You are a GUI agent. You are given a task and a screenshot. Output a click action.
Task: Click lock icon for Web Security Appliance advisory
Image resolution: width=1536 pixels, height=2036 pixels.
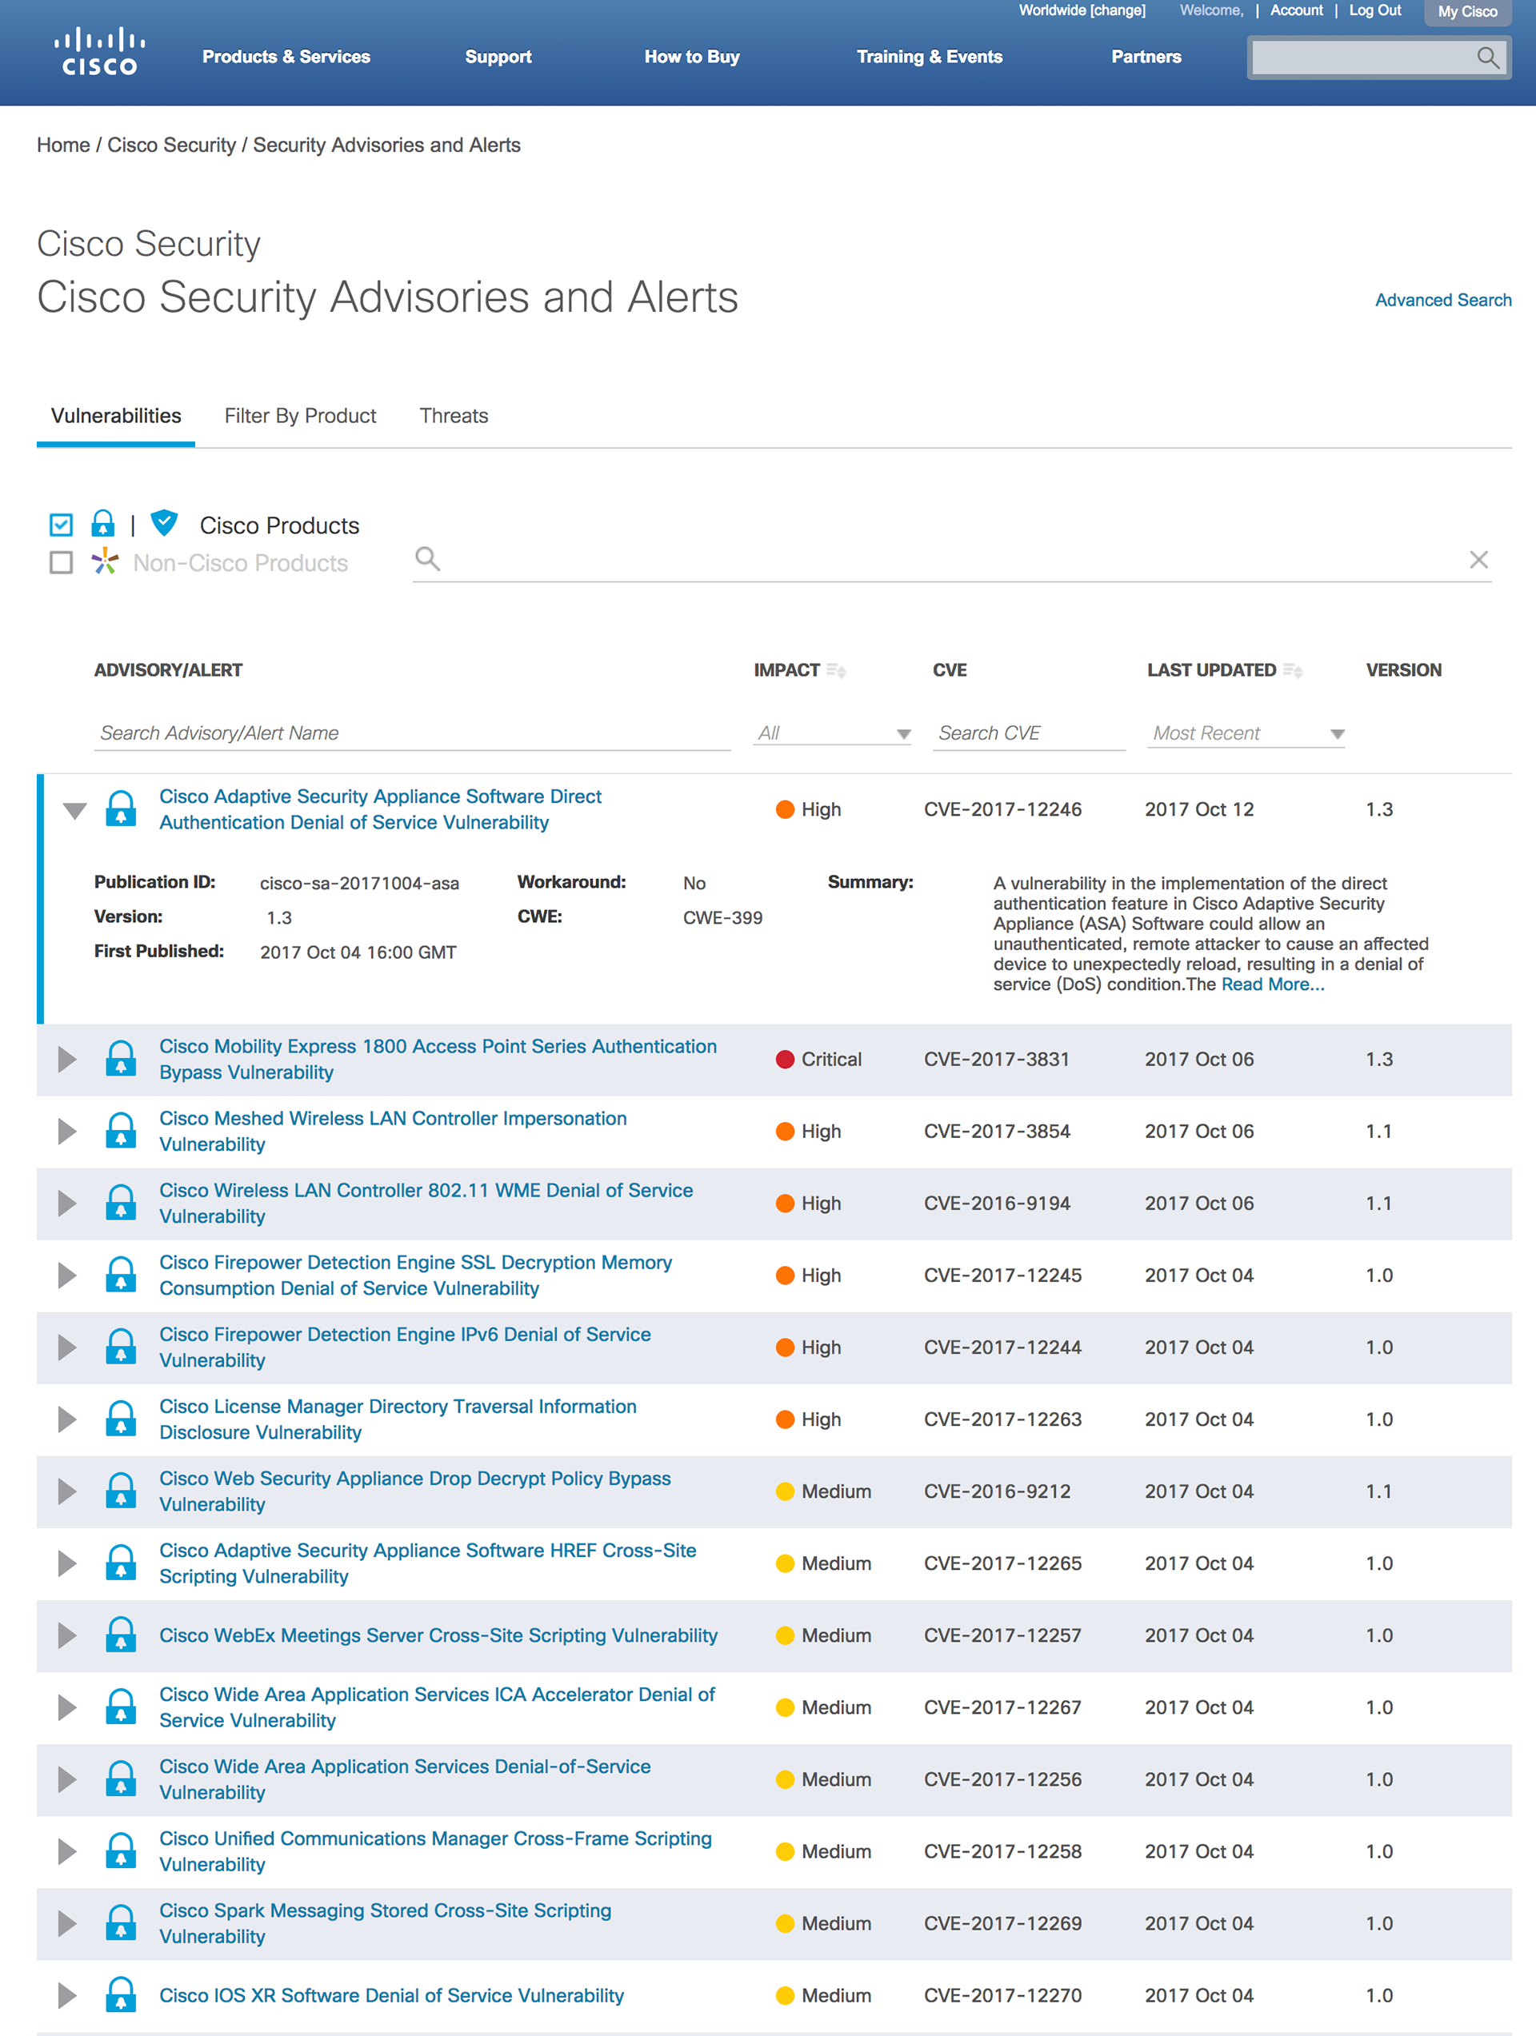tap(121, 1491)
